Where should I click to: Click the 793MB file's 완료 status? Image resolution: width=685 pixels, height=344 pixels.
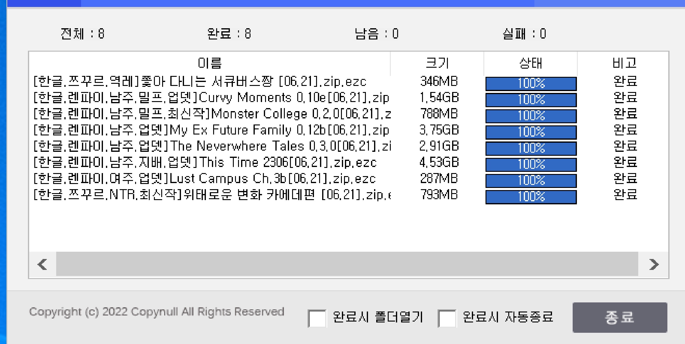coord(625,195)
